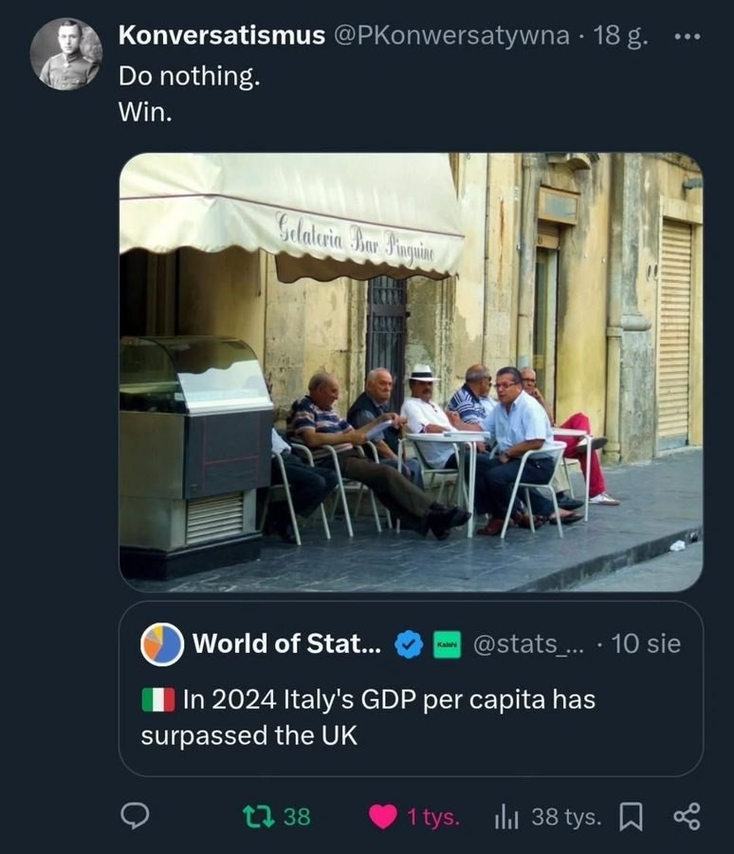Open the three-dot more options menu
Image resolution: width=734 pixels, height=854 pixels.
coord(686,37)
